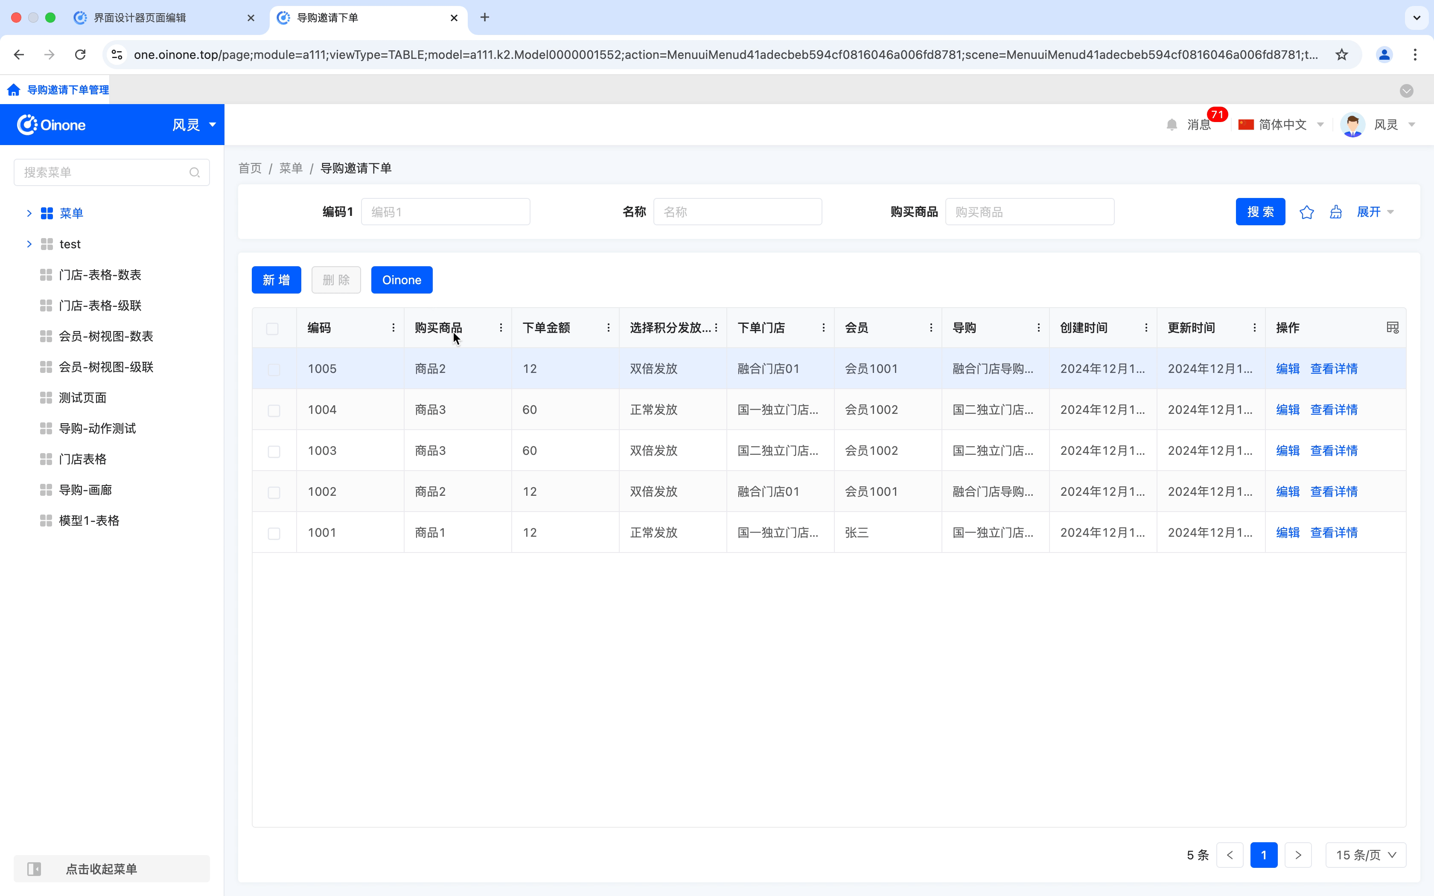1434x896 pixels.
Task: Open the 编码 column three-dot menu
Action: pos(393,328)
